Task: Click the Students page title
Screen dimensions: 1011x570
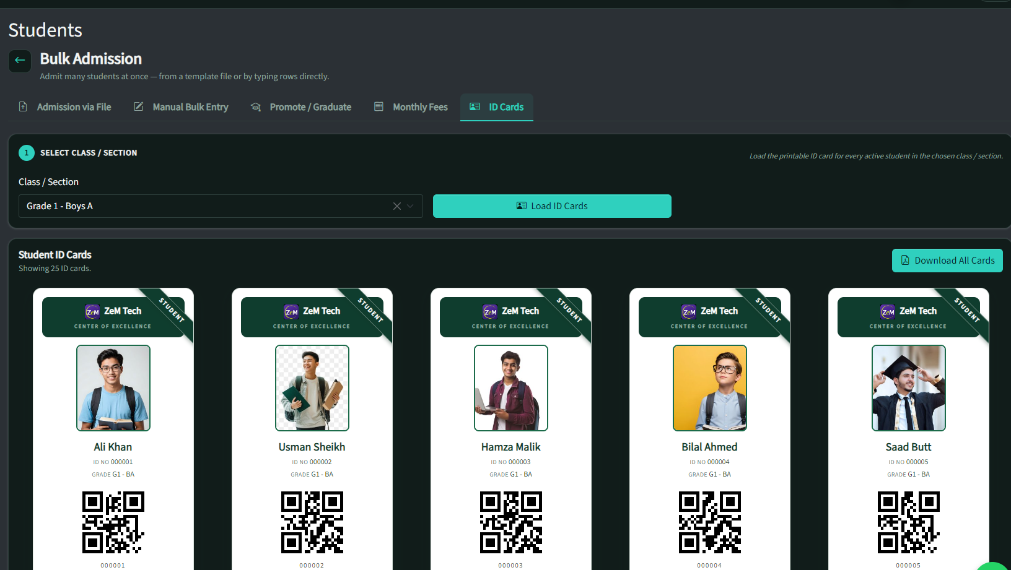Action: click(x=45, y=30)
